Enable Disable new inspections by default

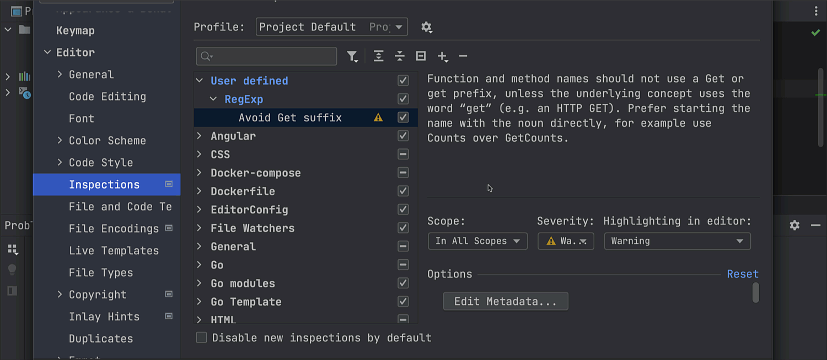(x=202, y=337)
